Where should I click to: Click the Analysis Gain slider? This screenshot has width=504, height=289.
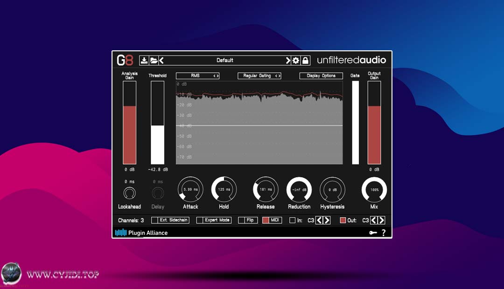pos(130,123)
